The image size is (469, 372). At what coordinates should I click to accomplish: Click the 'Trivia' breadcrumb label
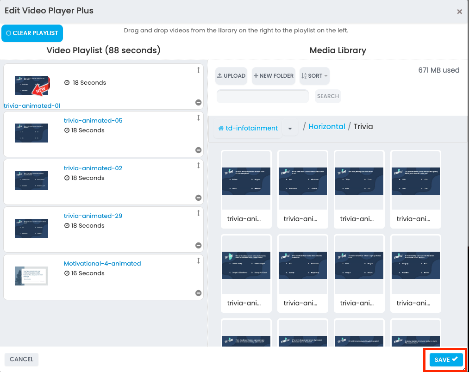tap(363, 126)
